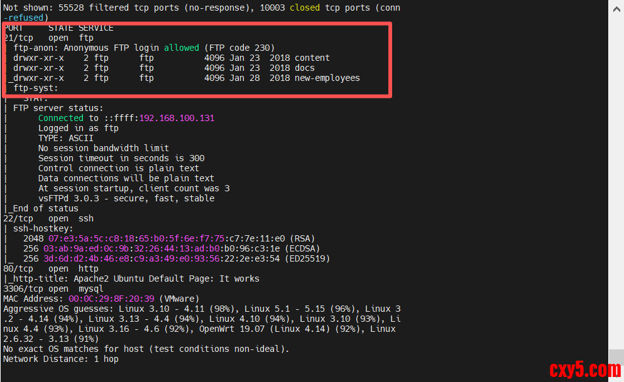Click the 2048-bit RSA hostkey fingerprint
Screen dimensions: 624x382
pos(167,238)
